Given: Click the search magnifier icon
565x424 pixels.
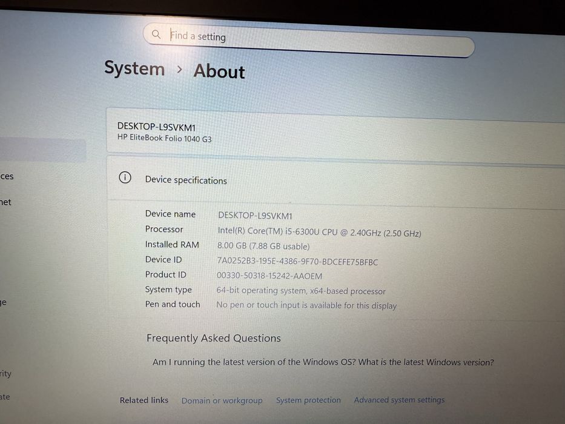Looking at the screenshot, I should 156,35.
